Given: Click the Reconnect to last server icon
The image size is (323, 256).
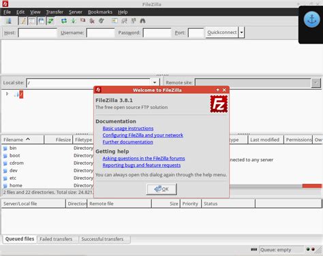Looking at the screenshot, I should tap(102, 21).
